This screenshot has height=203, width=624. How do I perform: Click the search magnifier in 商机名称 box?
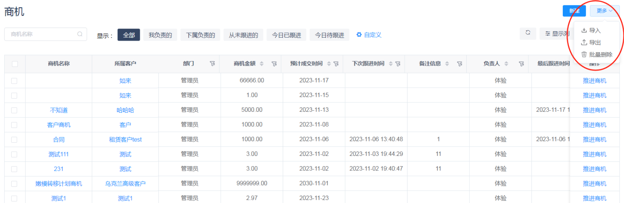80,34
